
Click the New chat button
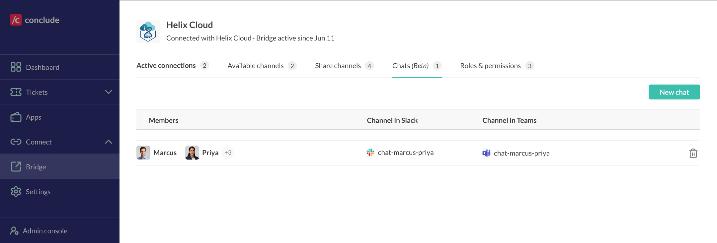pos(674,92)
